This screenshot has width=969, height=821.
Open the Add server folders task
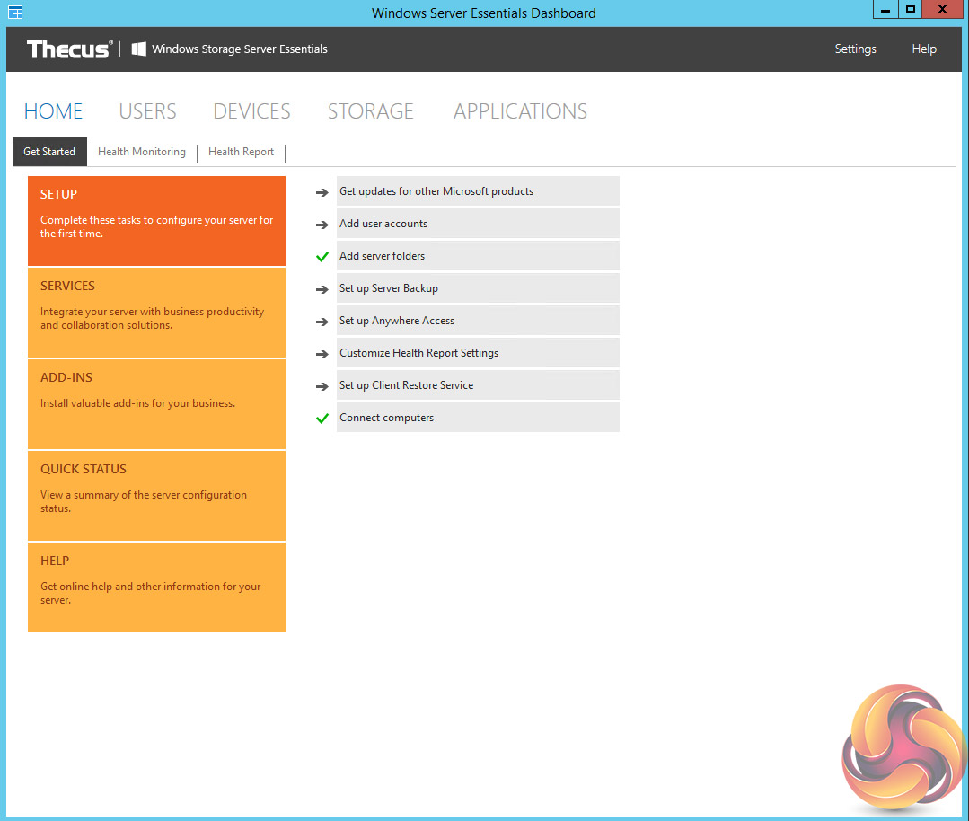pyautogui.click(x=478, y=255)
